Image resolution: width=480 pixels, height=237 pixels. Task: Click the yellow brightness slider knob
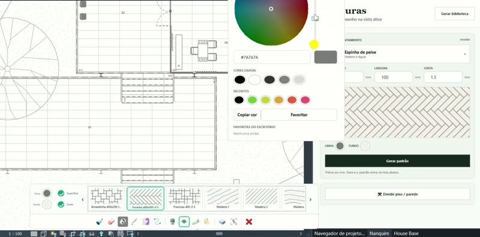tap(314, 45)
